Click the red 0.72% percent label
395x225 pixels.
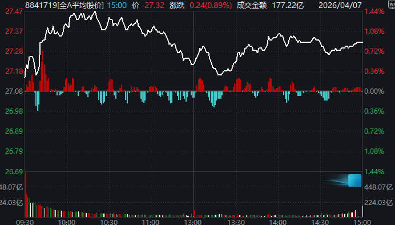pyautogui.click(x=374, y=51)
